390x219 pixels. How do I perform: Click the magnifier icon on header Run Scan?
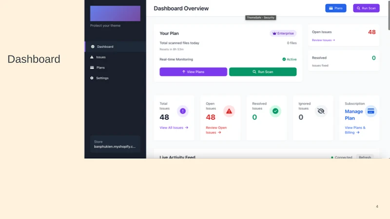coord(358,8)
